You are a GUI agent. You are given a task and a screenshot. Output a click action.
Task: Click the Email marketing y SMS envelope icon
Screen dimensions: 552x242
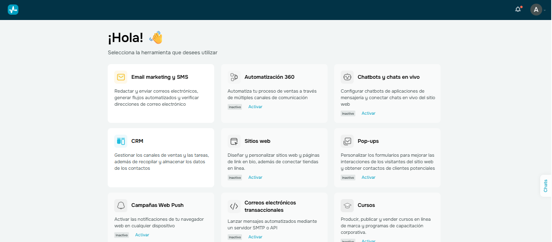(x=121, y=77)
